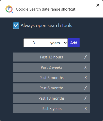Click the blue Add button
This screenshot has height=121, width=103.
pyautogui.click(x=74, y=43)
